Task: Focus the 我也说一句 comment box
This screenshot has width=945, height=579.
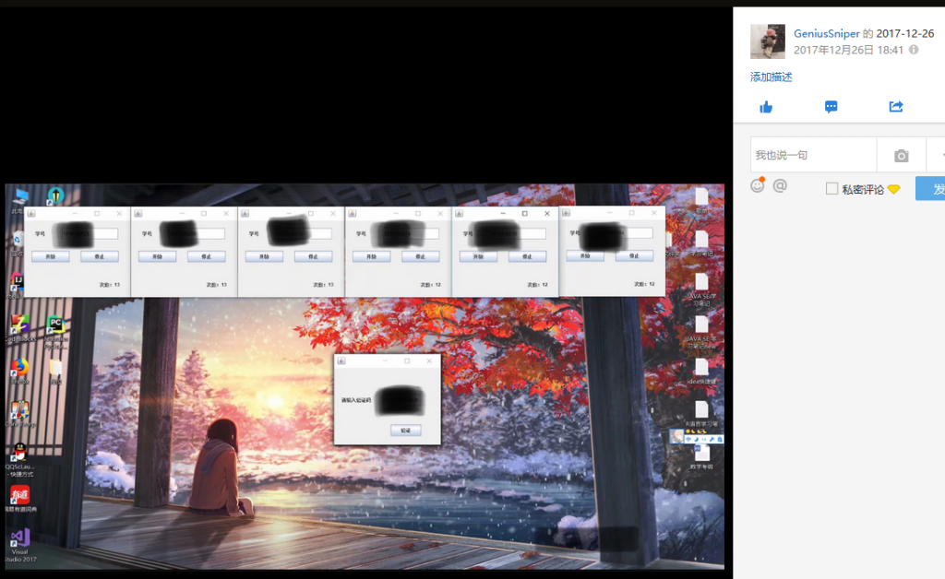Action: pos(813,155)
